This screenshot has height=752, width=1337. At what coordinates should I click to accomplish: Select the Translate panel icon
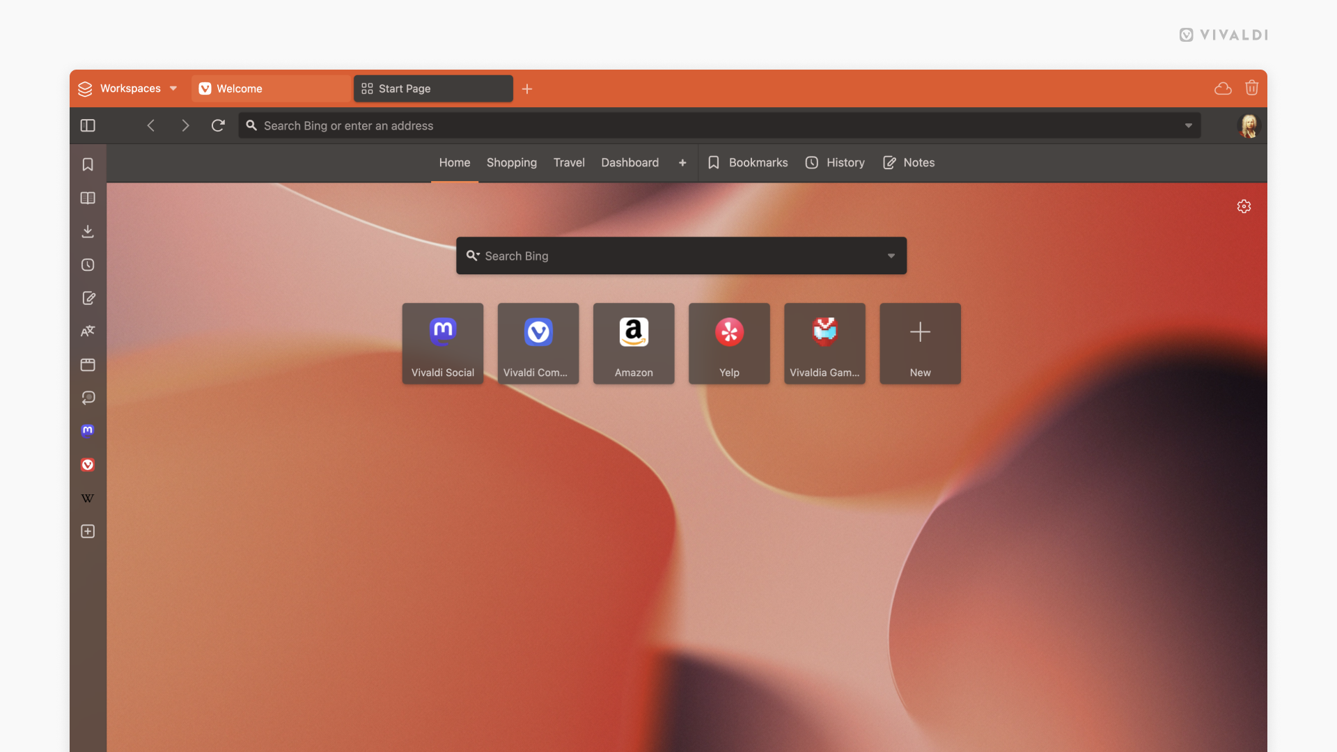click(x=88, y=331)
